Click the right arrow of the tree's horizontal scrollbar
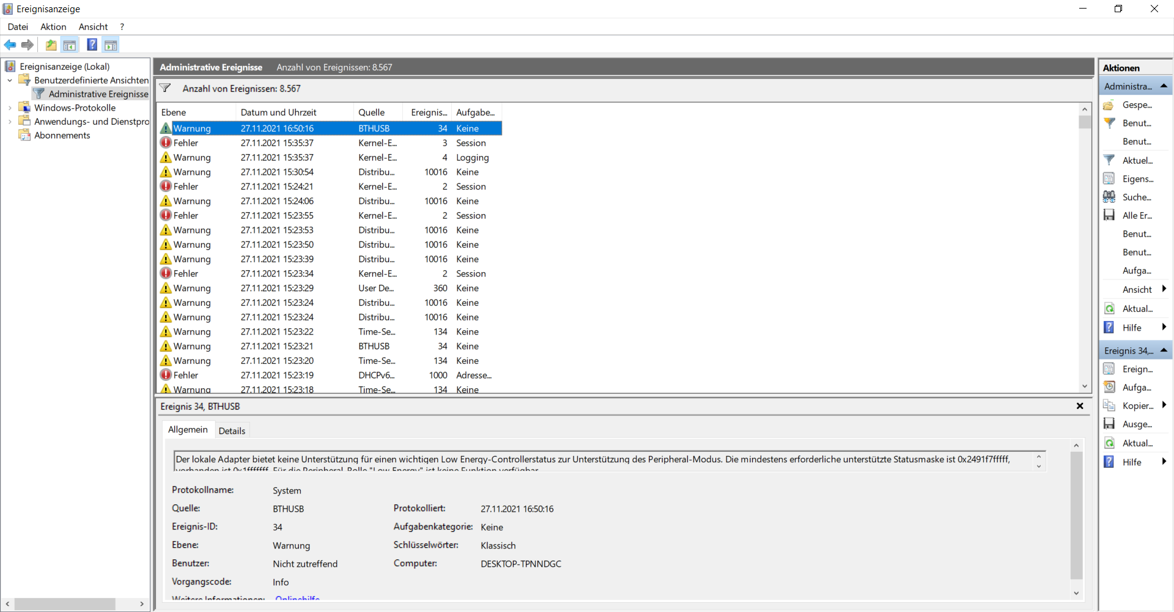 [x=142, y=604]
